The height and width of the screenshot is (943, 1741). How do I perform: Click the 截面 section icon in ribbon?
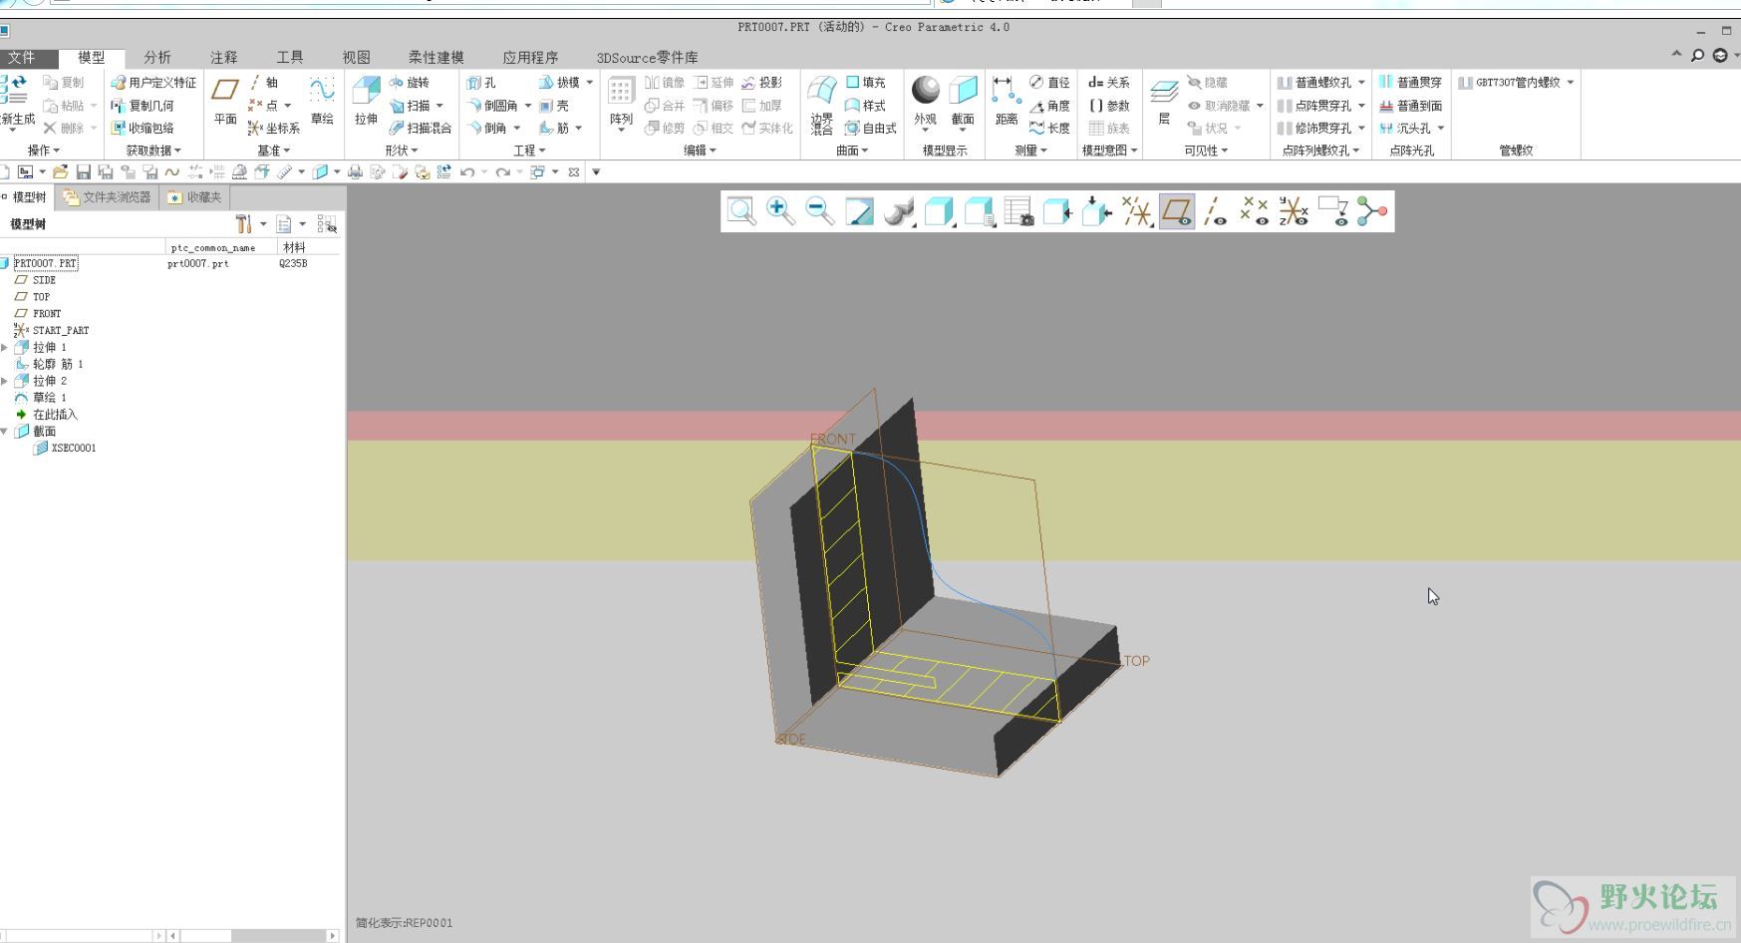963,91
